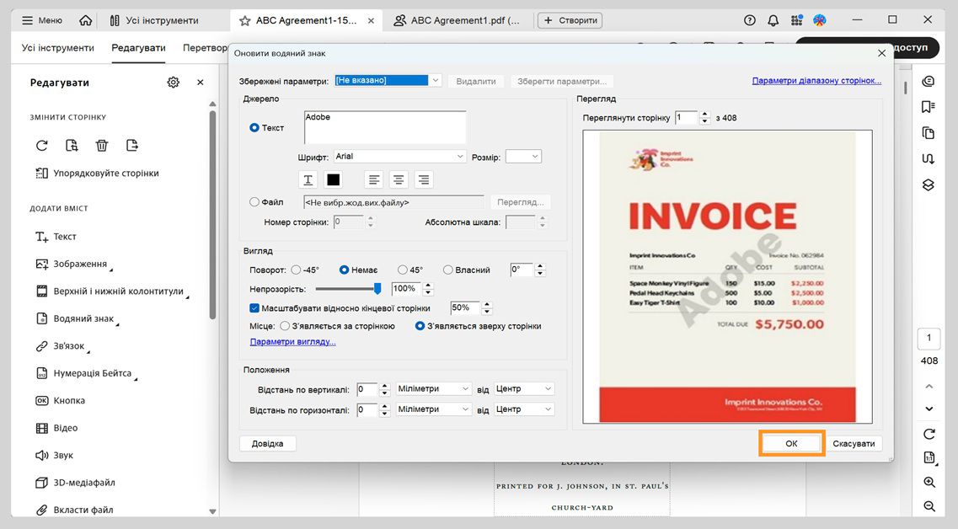Expand the saved parameters dropdown
This screenshot has width=958, height=529.
coord(435,81)
